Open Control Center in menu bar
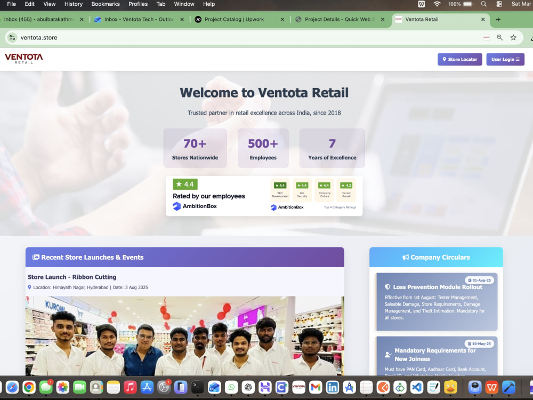533x400 pixels. pyautogui.click(x=499, y=4)
